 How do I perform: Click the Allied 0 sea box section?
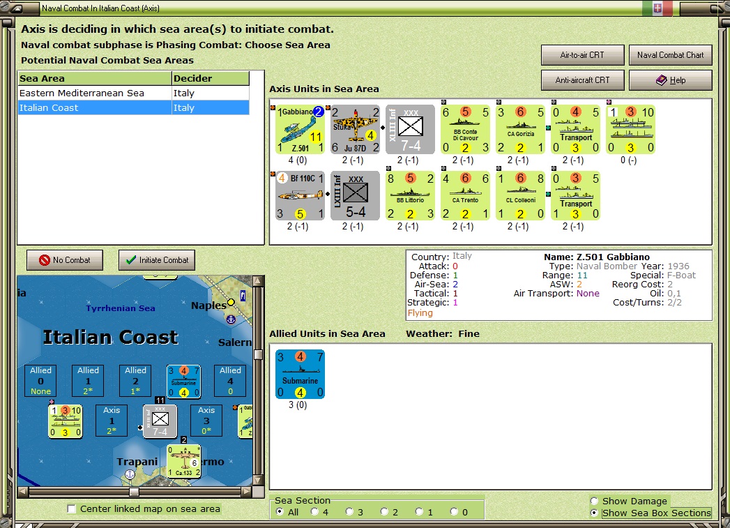pyautogui.click(x=40, y=380)
